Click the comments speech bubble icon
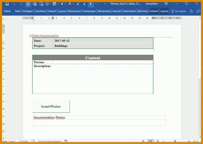 (198, 11)
